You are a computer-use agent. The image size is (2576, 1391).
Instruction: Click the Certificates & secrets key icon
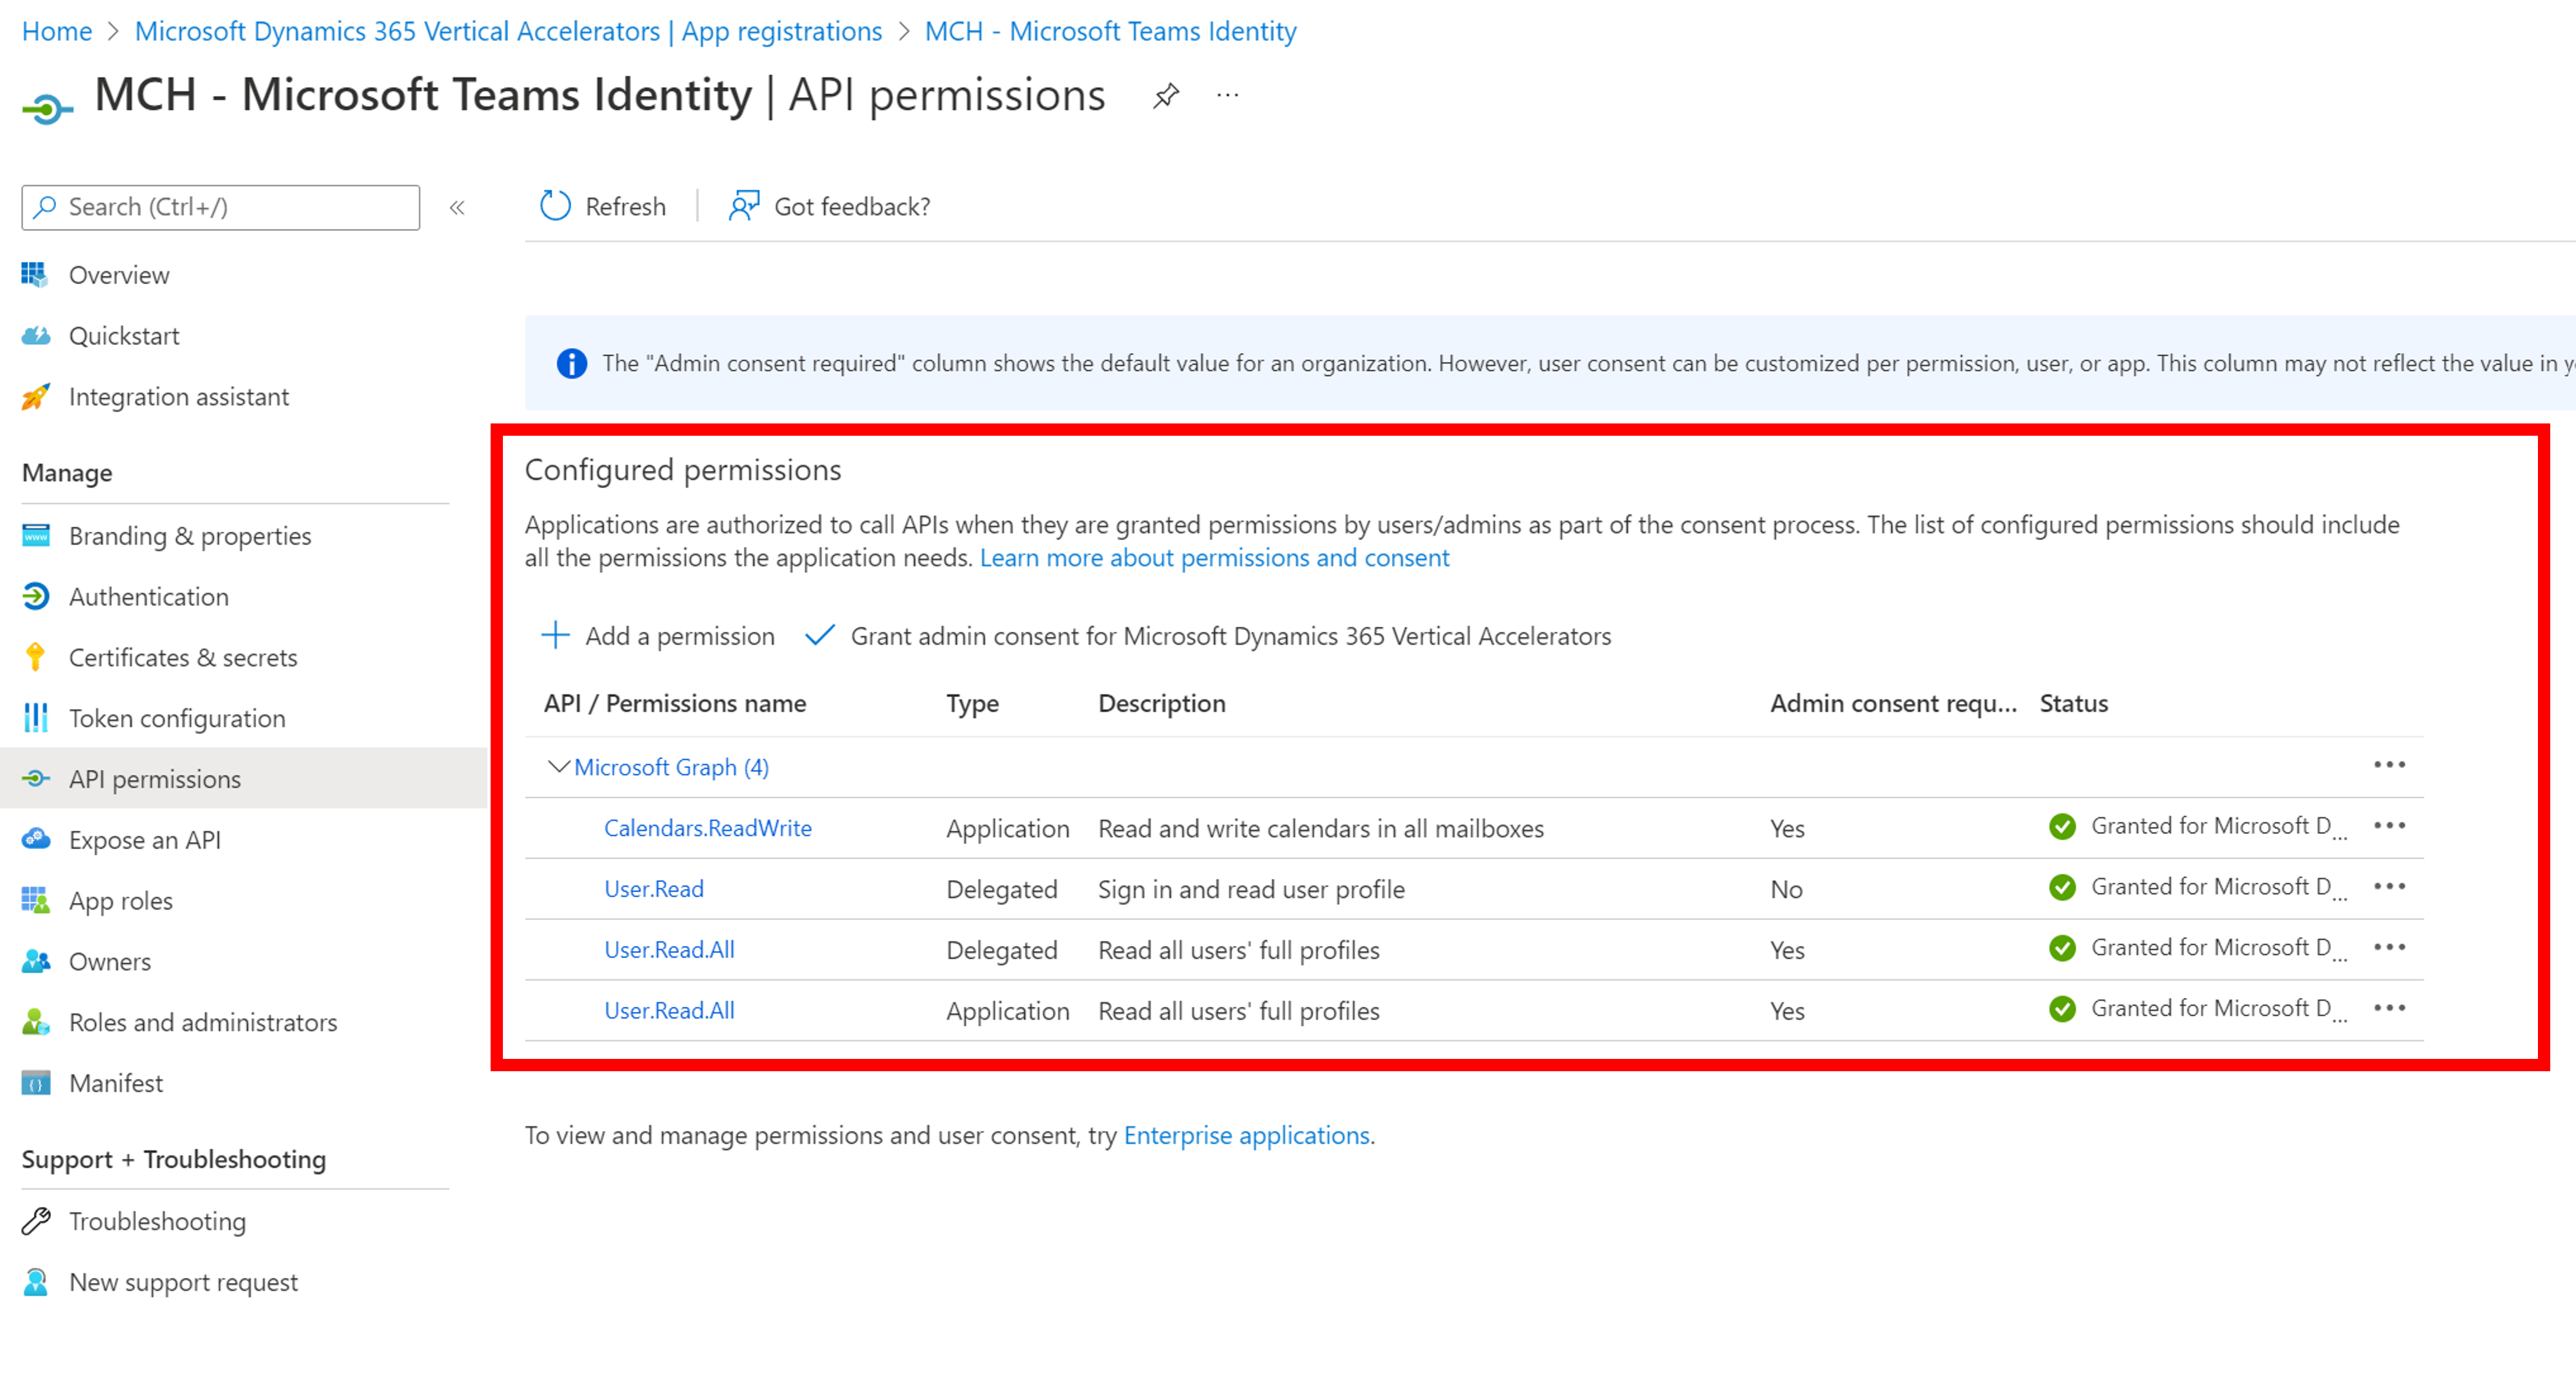[35, 658]
